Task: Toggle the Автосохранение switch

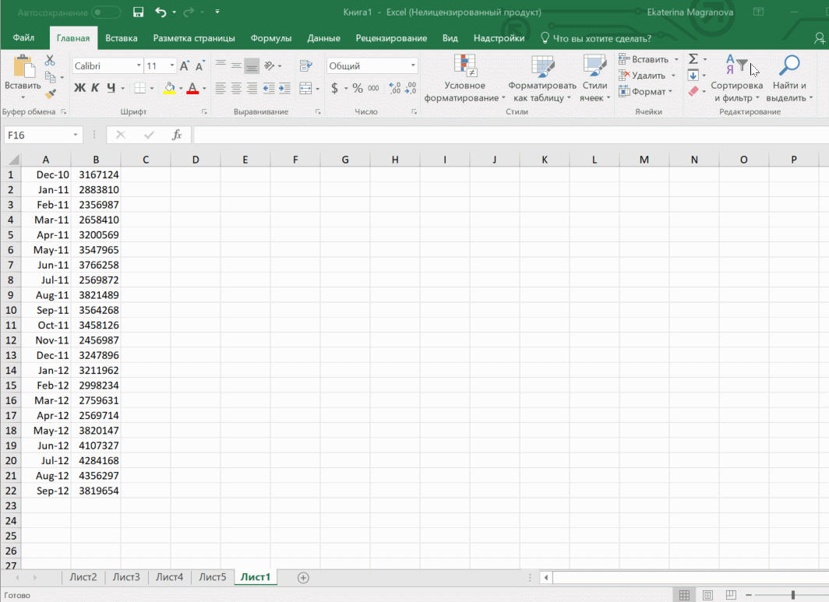Action: (106, 12)
